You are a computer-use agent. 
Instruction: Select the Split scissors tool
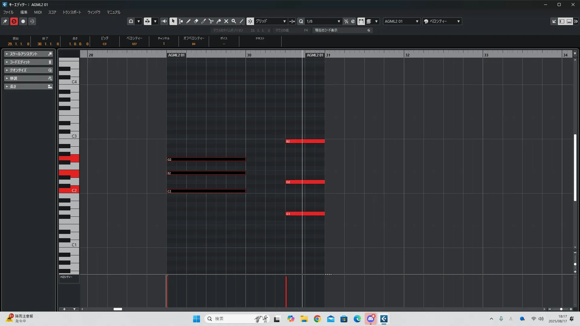211,21
